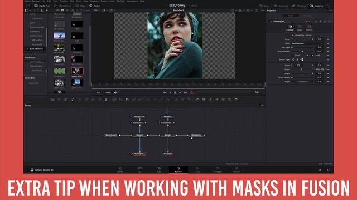
Task: Uncheck the Solid checkbox
Action: 312,56
